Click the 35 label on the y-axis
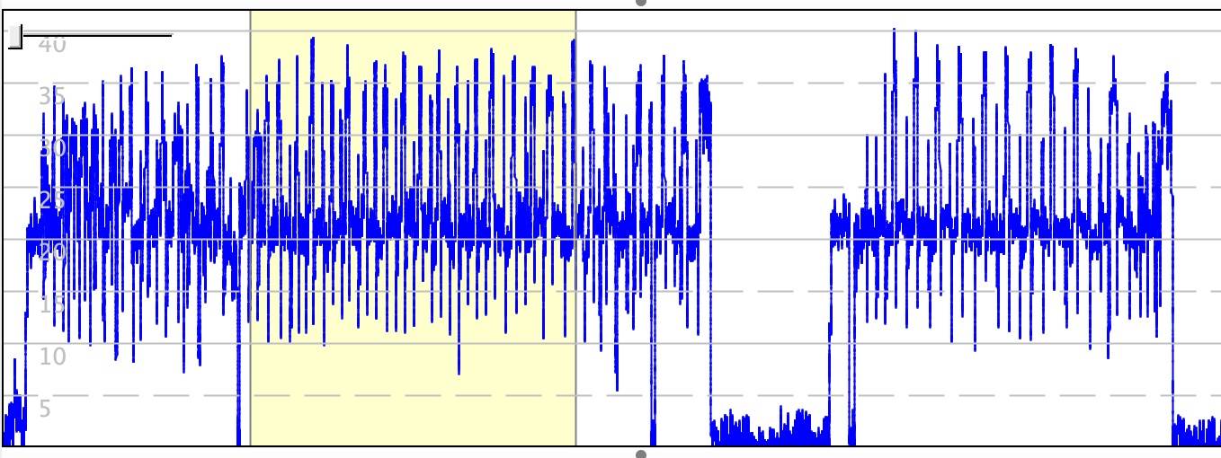The width and height of the screenshot is (1221, 458). (x=52, y=96)
